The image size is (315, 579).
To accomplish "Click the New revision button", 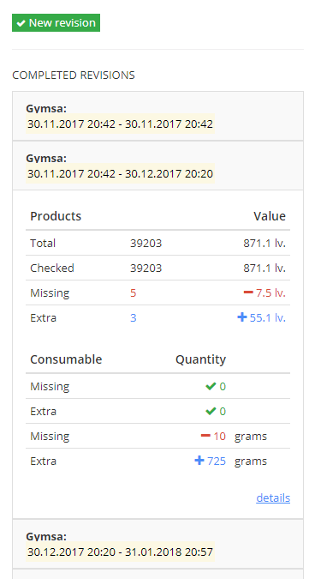I will point(56,23).
